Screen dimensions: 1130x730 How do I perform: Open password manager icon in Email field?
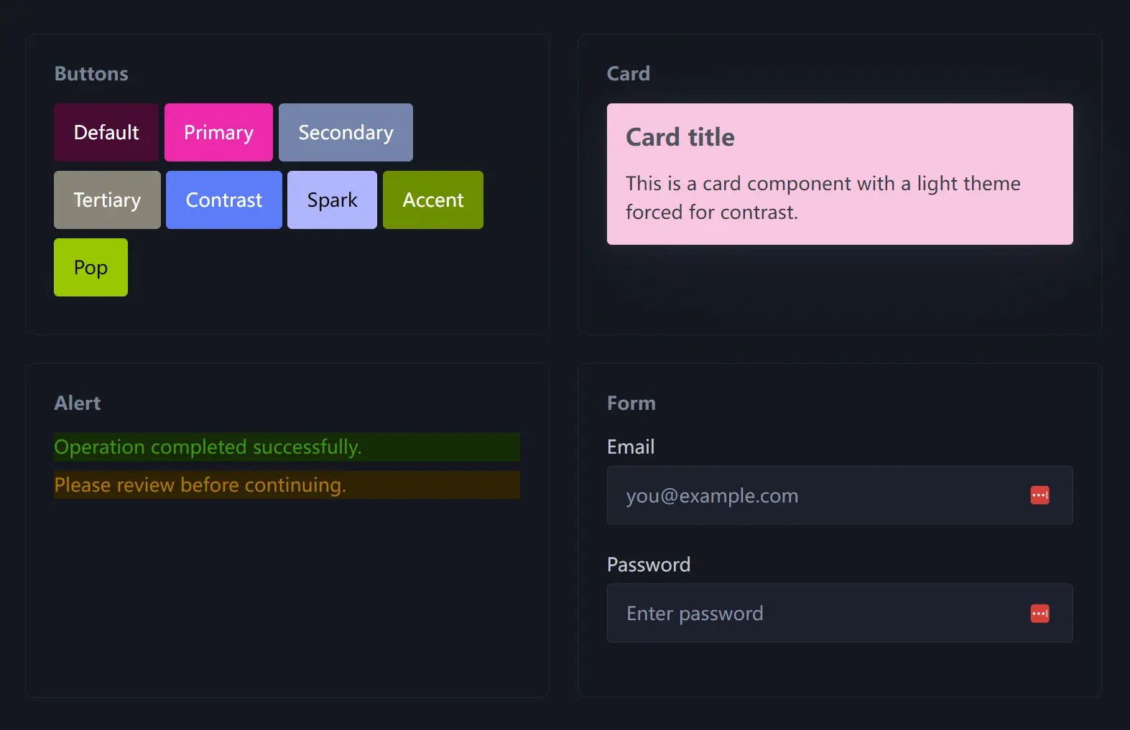pos(1039,495)
